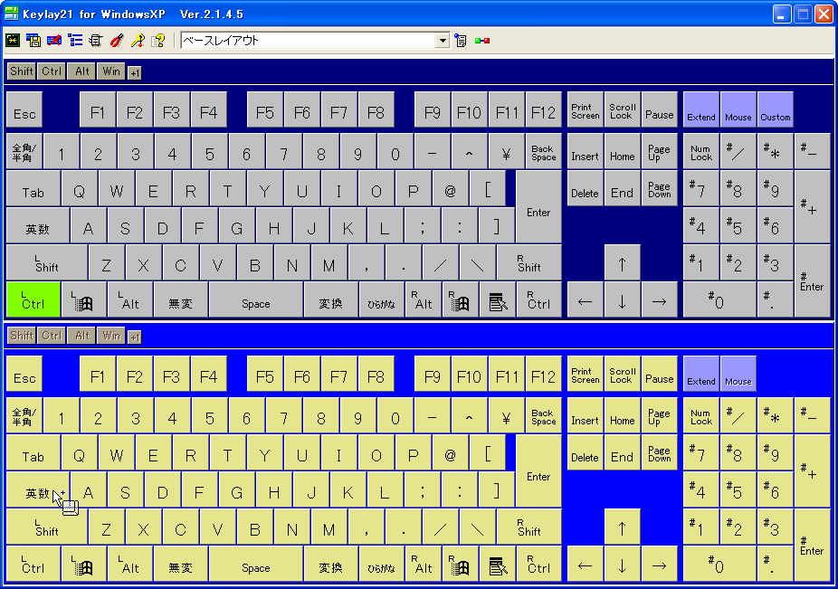This screenshot has height=589, width=838.
Task: Select Mouse layer tab in upper keyboard
Action: click(738, 109)
